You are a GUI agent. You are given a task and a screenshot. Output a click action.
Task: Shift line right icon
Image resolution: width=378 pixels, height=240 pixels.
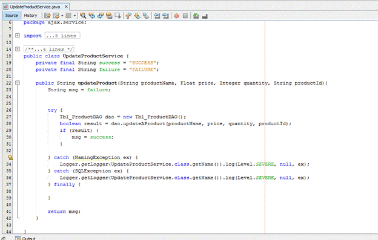pos(165,16)
